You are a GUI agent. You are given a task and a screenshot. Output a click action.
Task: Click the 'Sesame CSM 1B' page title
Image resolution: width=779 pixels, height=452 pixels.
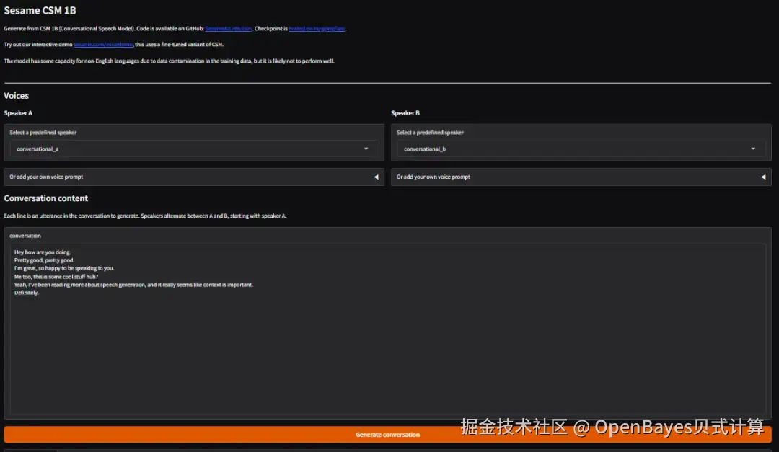40,10
